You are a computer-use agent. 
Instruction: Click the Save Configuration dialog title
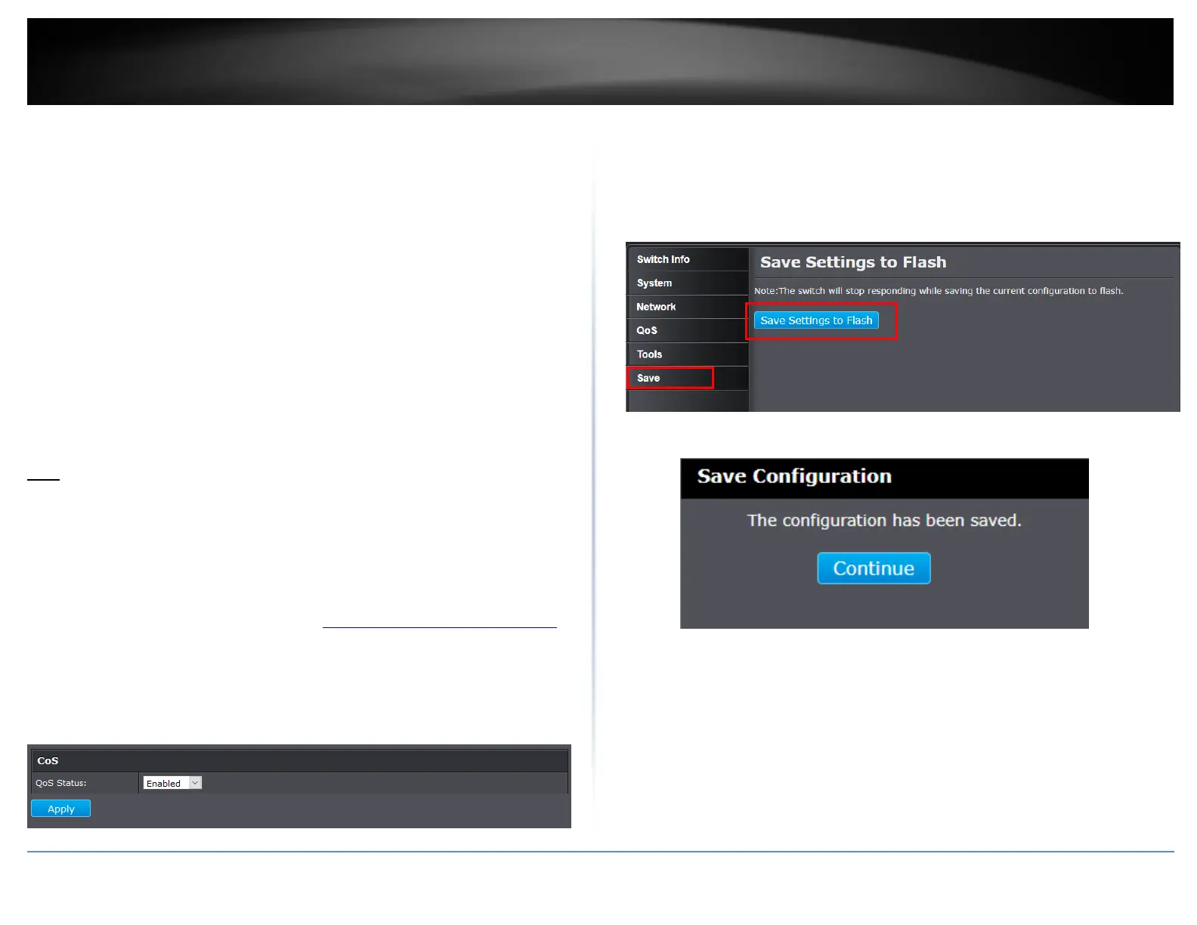(x=794, y=476)
